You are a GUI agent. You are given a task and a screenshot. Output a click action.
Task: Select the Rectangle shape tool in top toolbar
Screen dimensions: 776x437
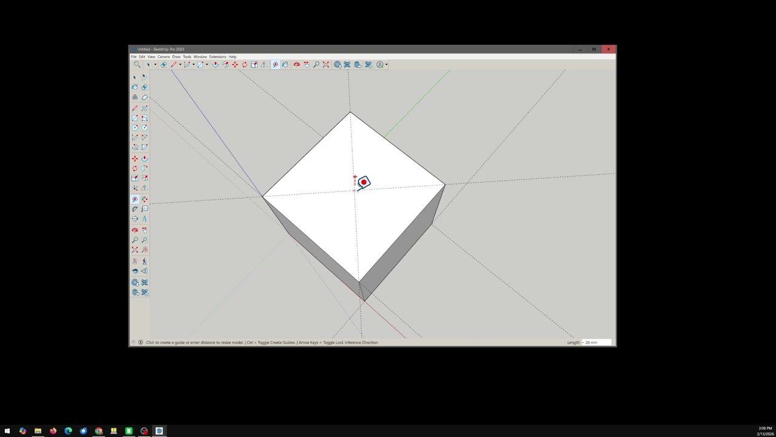point(201,64)
